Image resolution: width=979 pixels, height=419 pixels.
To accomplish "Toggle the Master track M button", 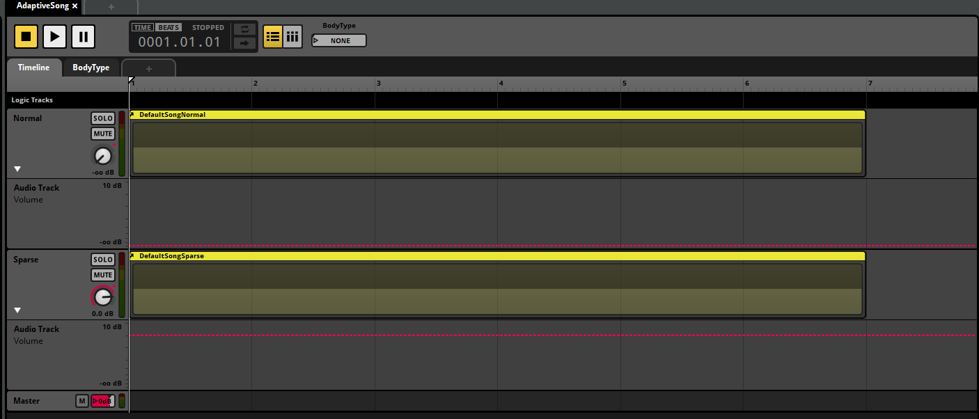I will tap(82, 401).
